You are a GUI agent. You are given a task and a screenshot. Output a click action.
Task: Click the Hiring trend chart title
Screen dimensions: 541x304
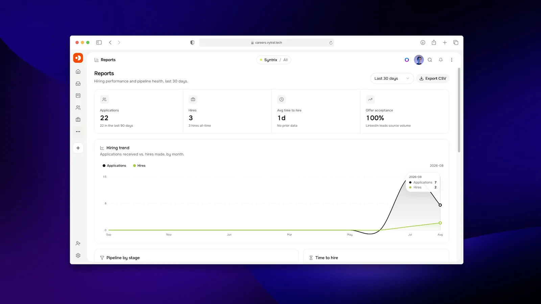tap(118, 148)
